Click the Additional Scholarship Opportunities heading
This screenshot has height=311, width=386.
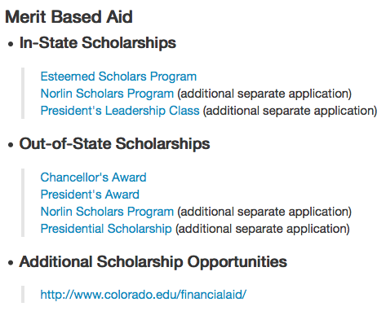pyautogui.click(x=153, y=262)
